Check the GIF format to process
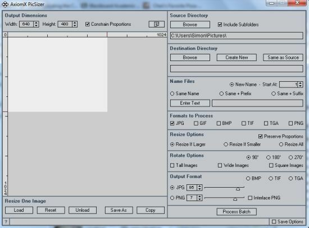The height and width of the screenshot is (228, 309). (196, 123)
